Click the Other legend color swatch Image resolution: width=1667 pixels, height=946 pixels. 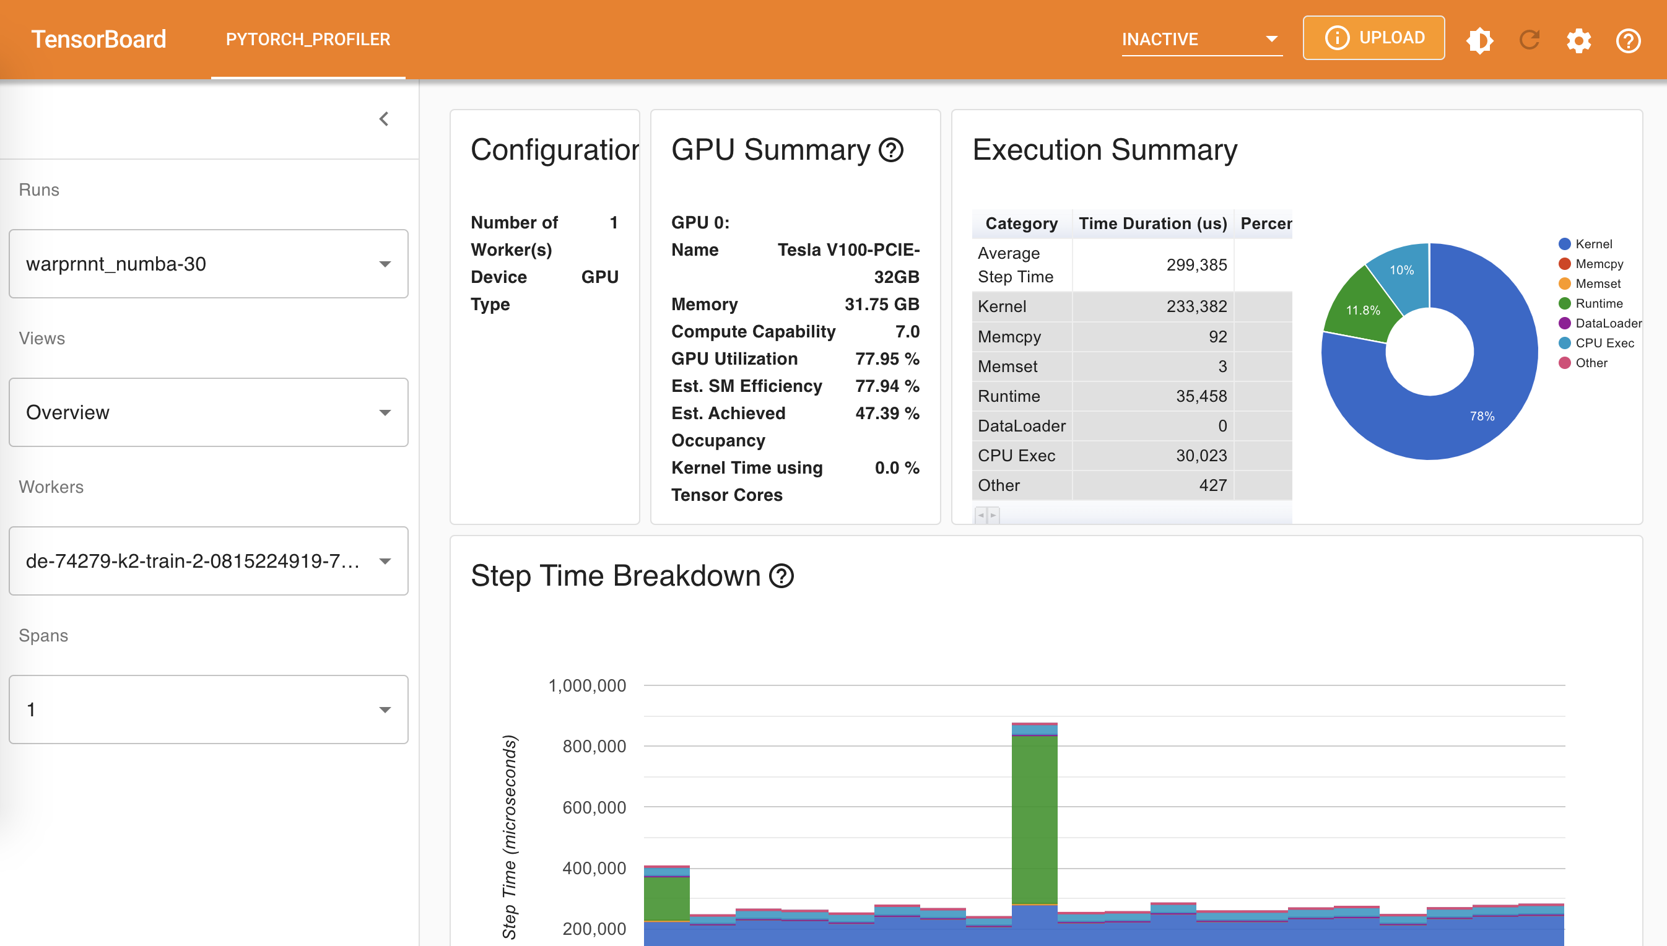(x=1564, y=363)
